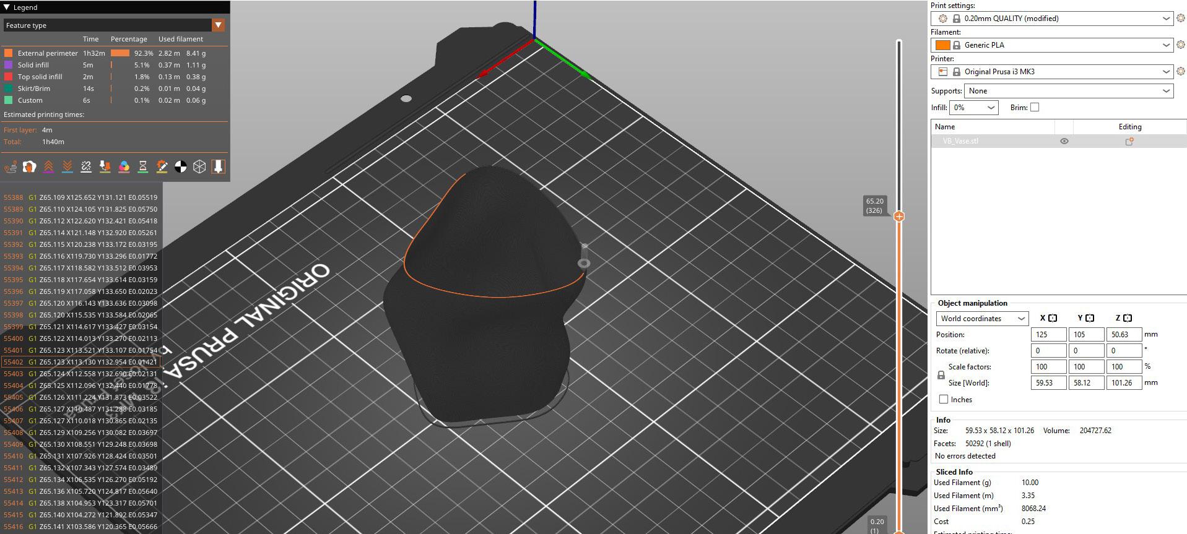Screen dimensions: 1187x534
Task: Toggle Color changes visibility icon
Action: pos(124,166)
